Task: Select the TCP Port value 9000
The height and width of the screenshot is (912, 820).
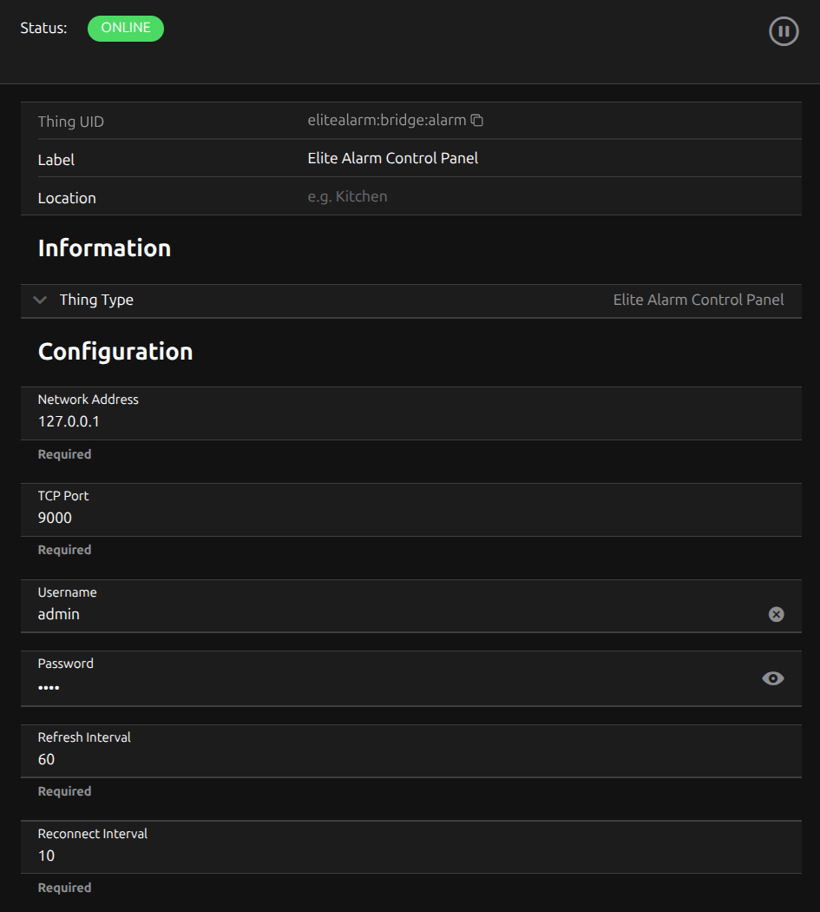Action: point(56,518)
